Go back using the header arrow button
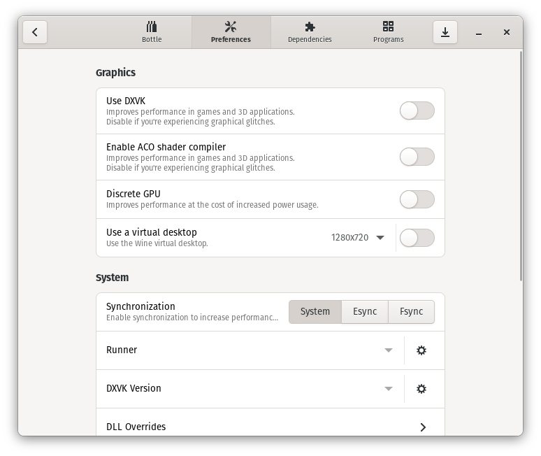 (x=35, y=32)
